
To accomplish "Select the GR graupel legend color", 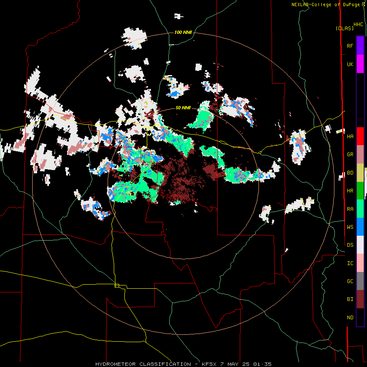I will pos(360,155).
